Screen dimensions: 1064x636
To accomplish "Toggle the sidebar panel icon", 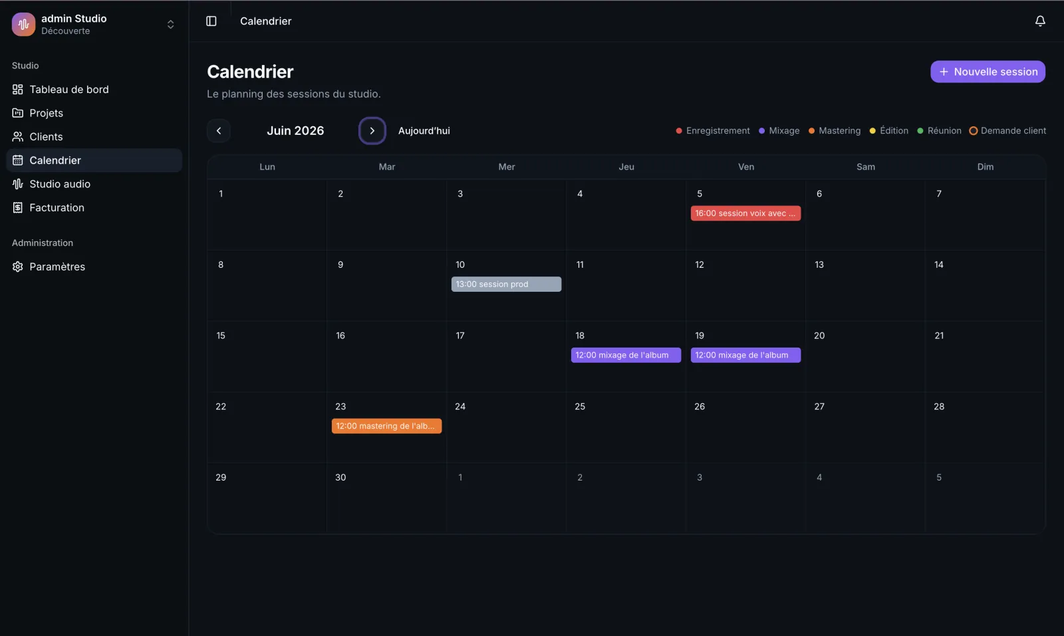I will 211,21.
